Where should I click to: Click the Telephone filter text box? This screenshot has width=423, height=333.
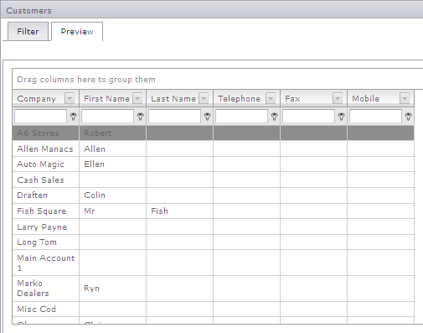tap(241, 117)
